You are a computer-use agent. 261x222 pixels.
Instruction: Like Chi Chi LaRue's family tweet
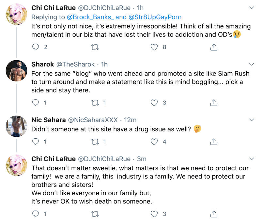point(154,214)
